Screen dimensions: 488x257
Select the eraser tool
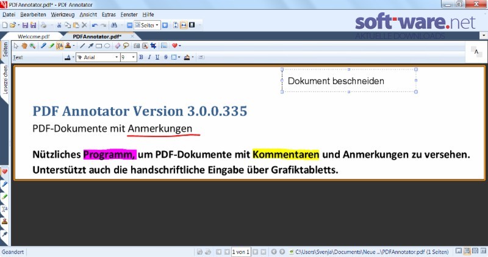(x=117, y=46)
